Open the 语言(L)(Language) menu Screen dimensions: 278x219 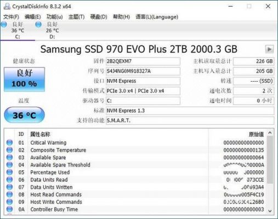157,17
